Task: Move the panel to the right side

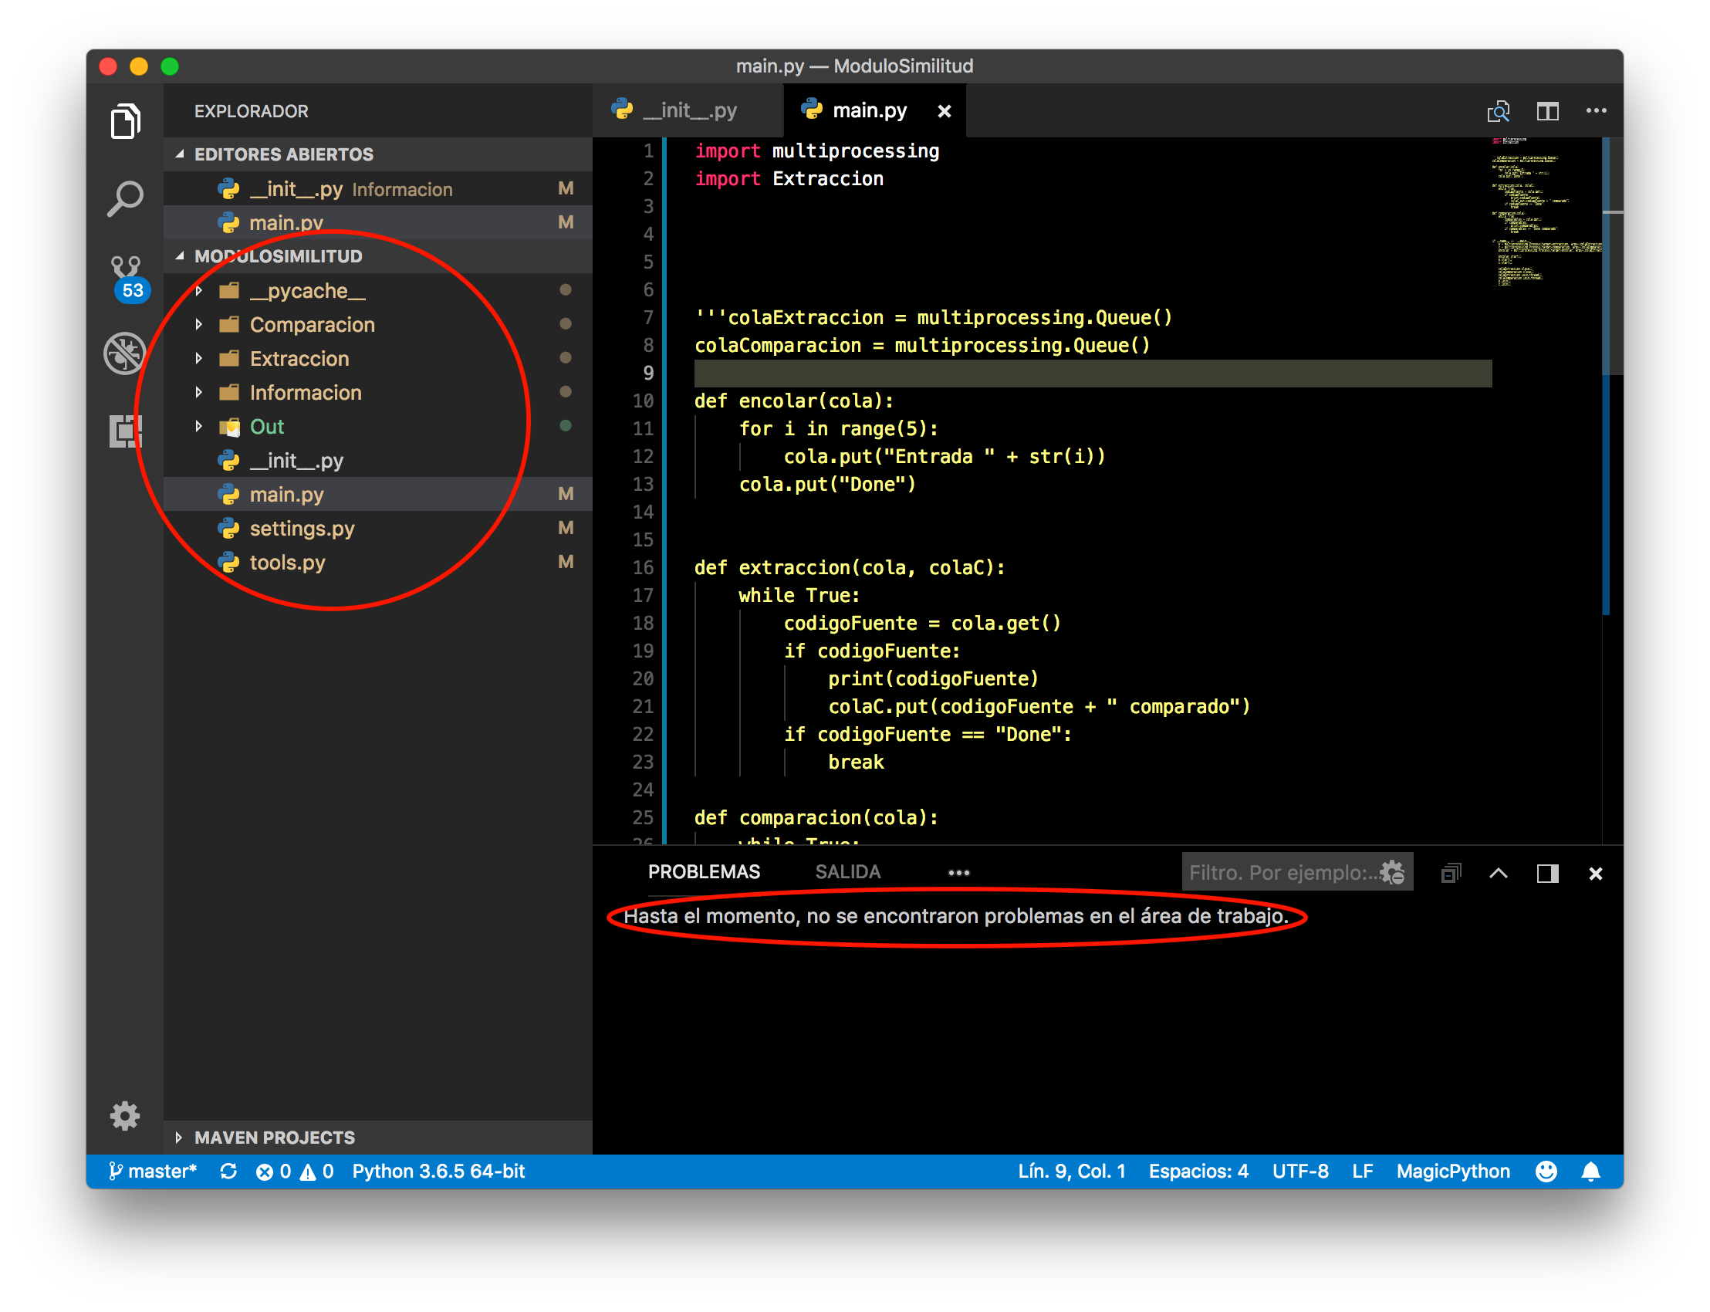Action: [x=1547, y=872]
